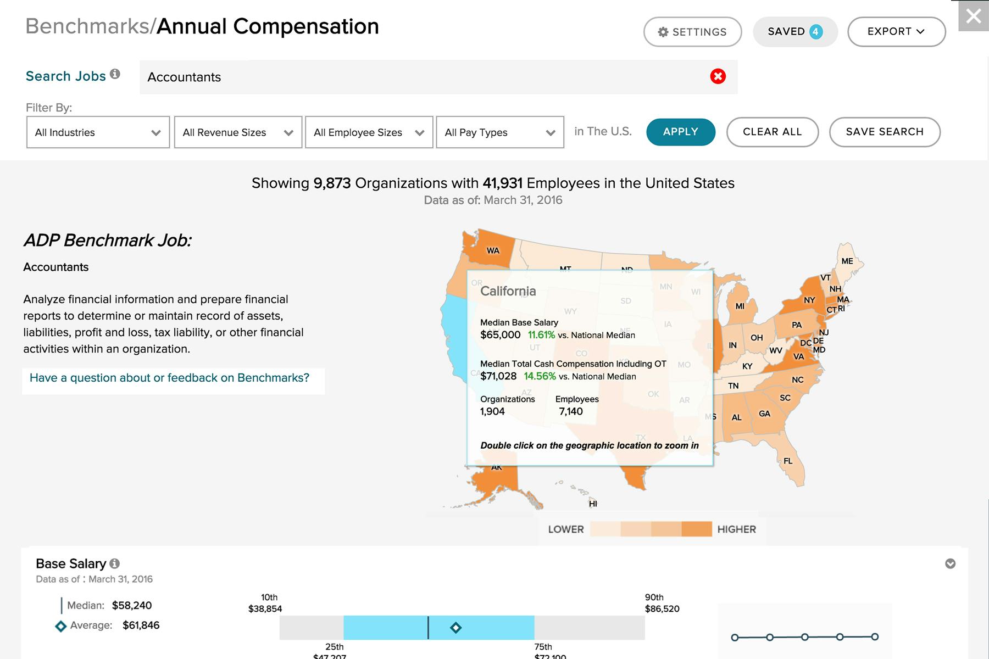
Task: Expand the All Revenue Sizes filter
Action: (238, 132)
